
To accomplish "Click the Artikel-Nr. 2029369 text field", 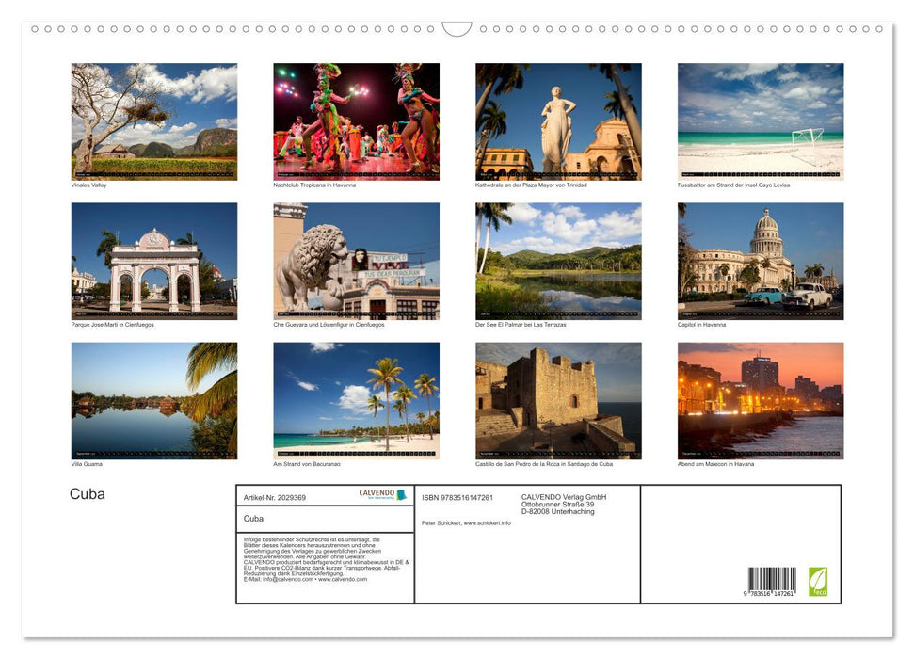I will click(x=277, y=497).
